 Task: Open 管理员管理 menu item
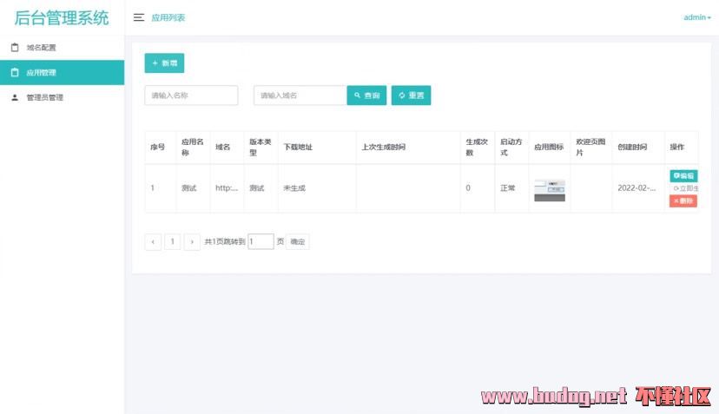[x=44, y=97]
